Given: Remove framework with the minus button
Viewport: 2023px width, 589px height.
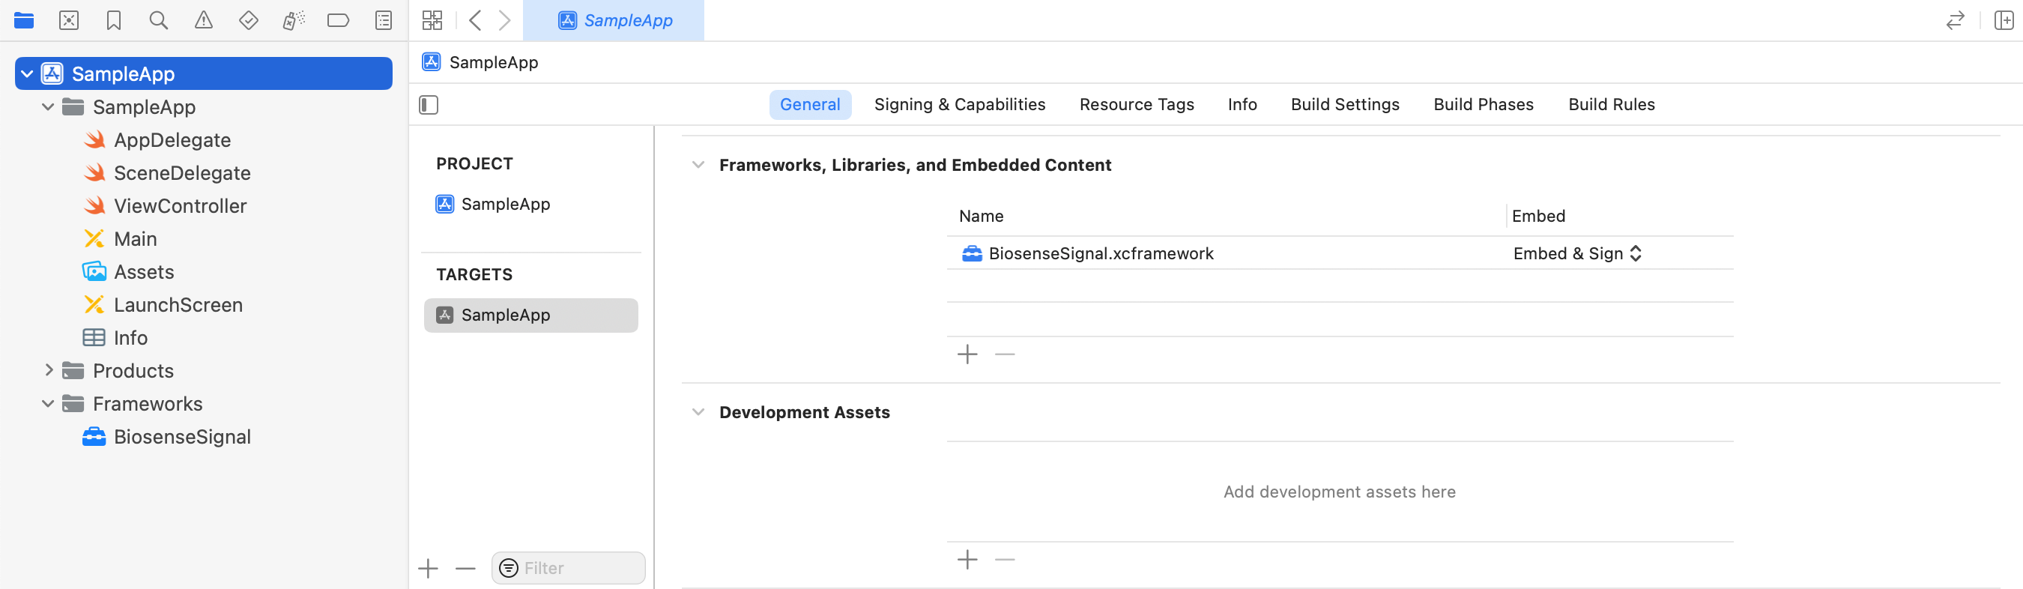Looking at the screenshot, I should click(x=1005, y=355).
